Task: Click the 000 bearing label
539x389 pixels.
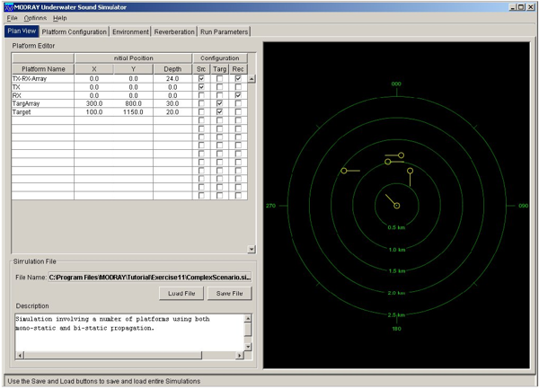Action: pos(396,84)
